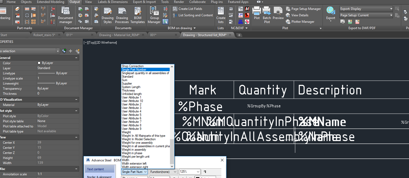The width and height of the screenshot is (409, 178).
Task: Open the Plot tool
Action: click(256, 13)
